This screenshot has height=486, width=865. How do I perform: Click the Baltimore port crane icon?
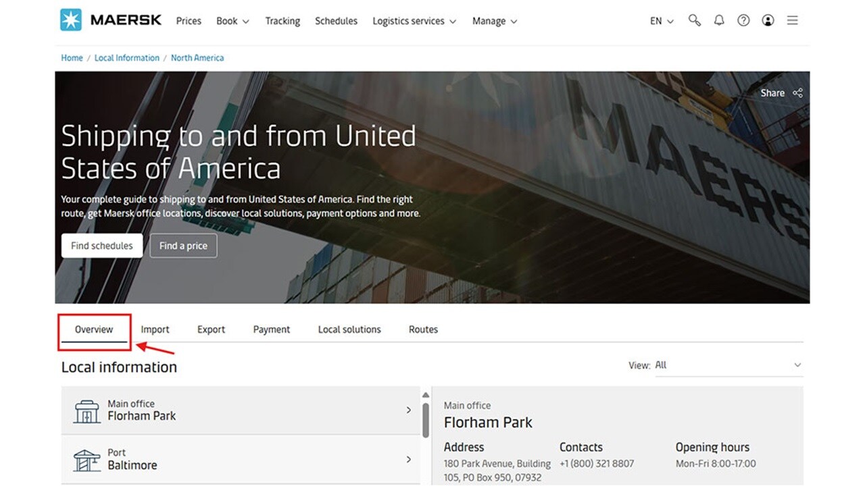tap(86, 460)
